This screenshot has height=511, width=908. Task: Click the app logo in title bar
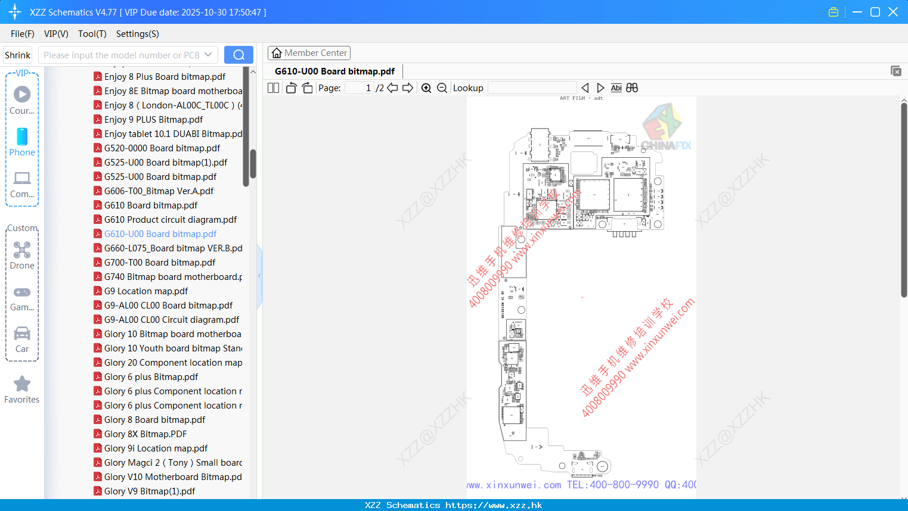click(x=15, y=12)
